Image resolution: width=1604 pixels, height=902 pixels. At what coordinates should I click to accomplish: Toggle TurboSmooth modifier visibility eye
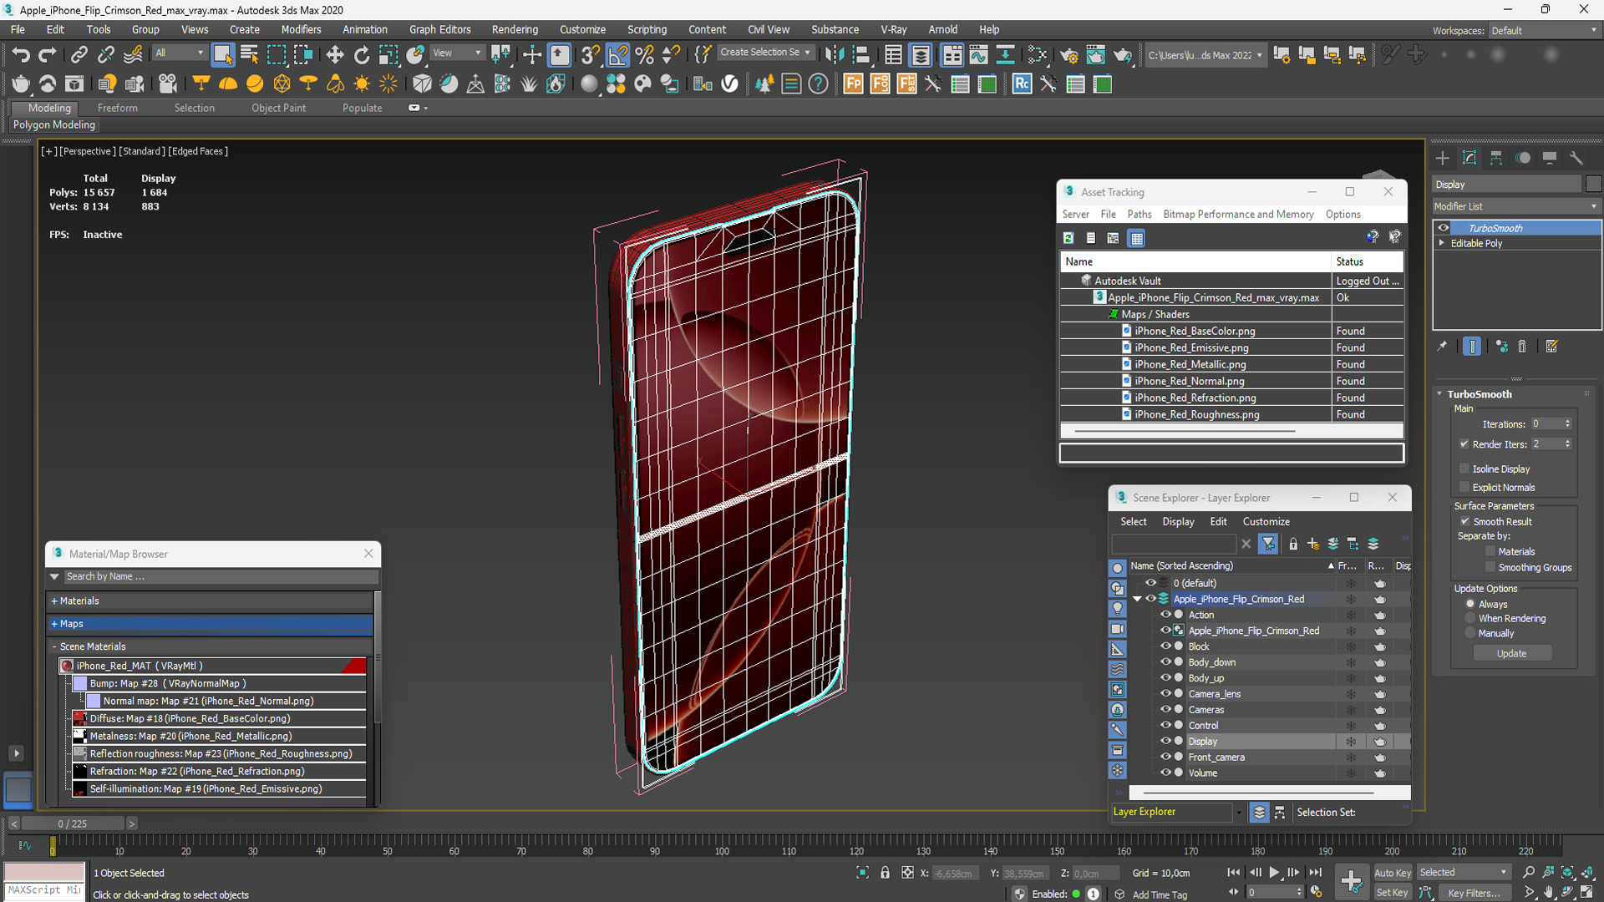click(1444, 228)
